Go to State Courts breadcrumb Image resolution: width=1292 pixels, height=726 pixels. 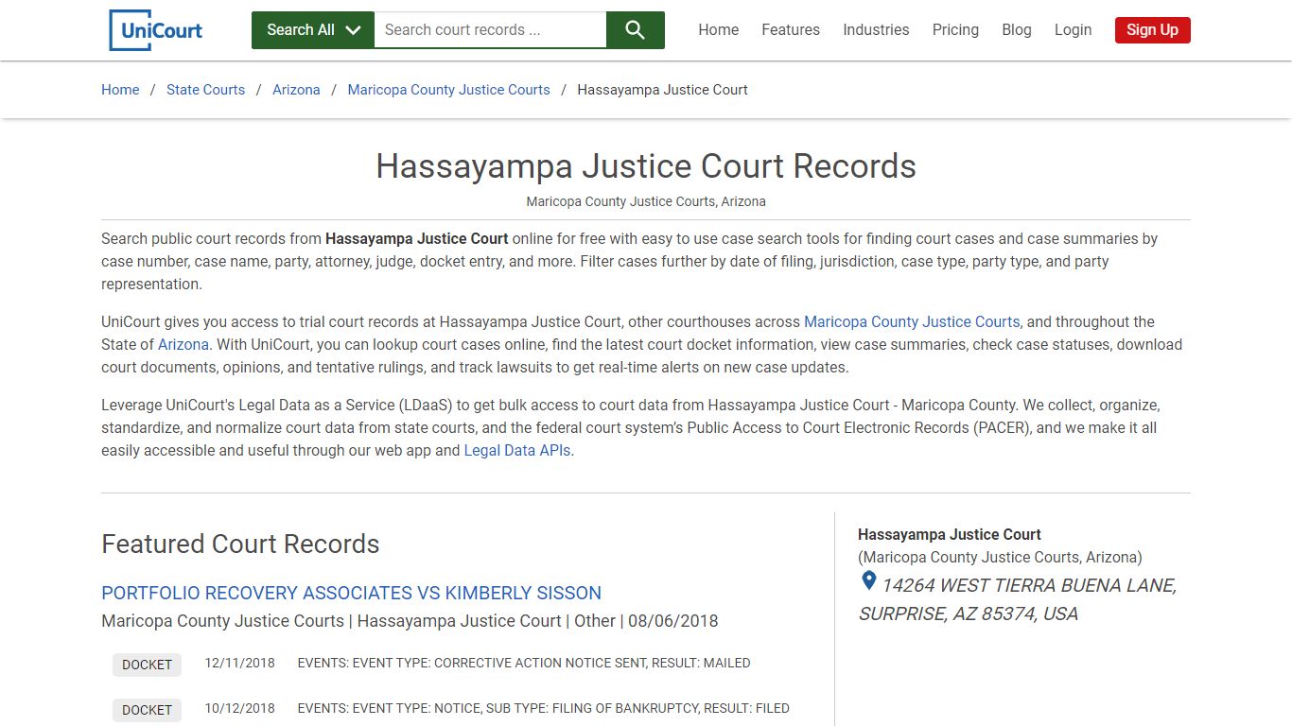tap(205, 90)
